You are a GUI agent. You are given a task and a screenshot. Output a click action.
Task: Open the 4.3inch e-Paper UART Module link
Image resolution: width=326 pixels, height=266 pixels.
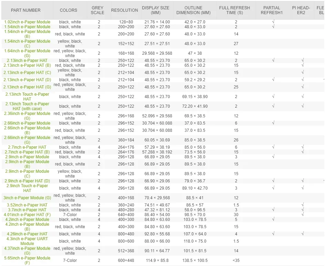click(27, 241)
